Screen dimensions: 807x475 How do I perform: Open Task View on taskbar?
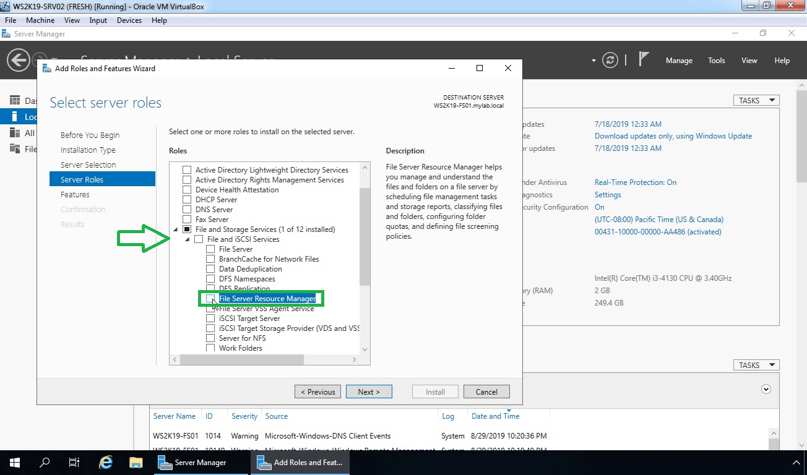point(74,462)
